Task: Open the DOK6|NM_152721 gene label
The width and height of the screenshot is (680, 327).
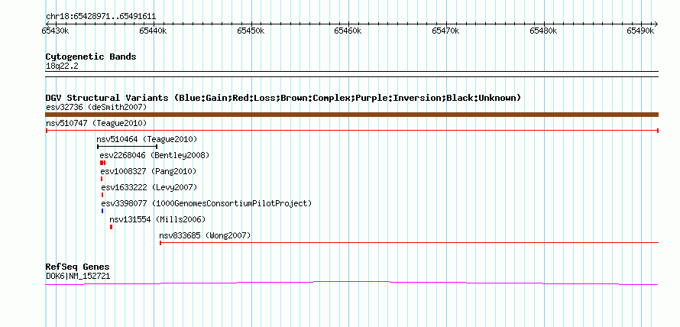Action: (78, 275)
